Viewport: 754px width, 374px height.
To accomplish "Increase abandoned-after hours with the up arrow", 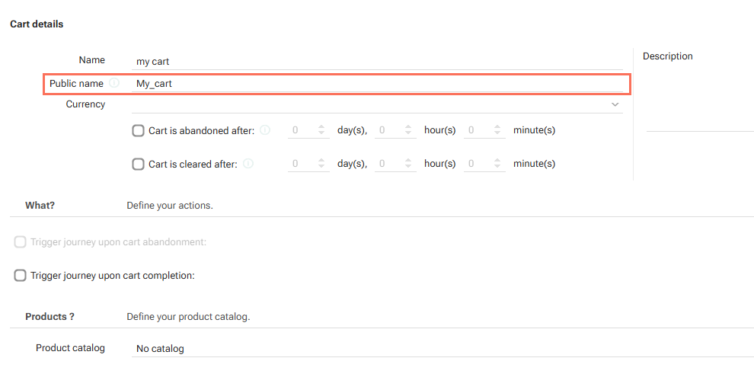I will pyautogui.click(x=408, y=127).
